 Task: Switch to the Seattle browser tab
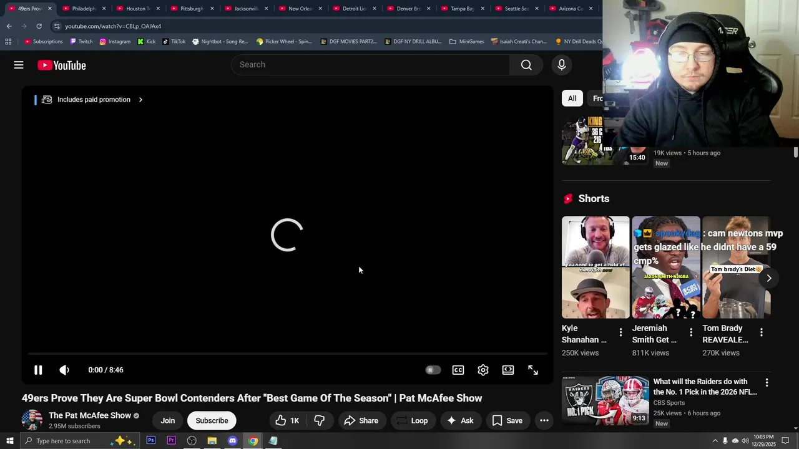516,9
